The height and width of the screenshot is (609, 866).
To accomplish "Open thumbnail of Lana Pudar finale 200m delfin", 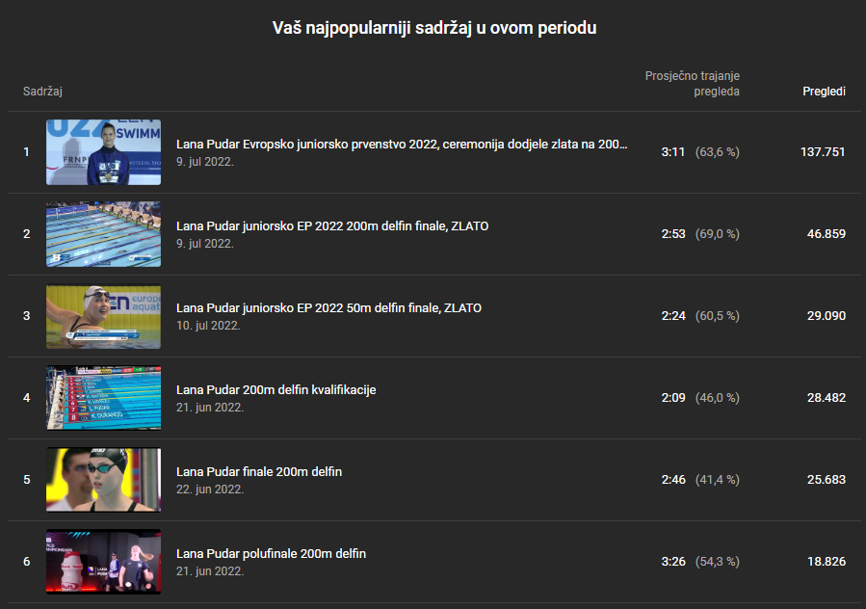I will tap(103, 480).
